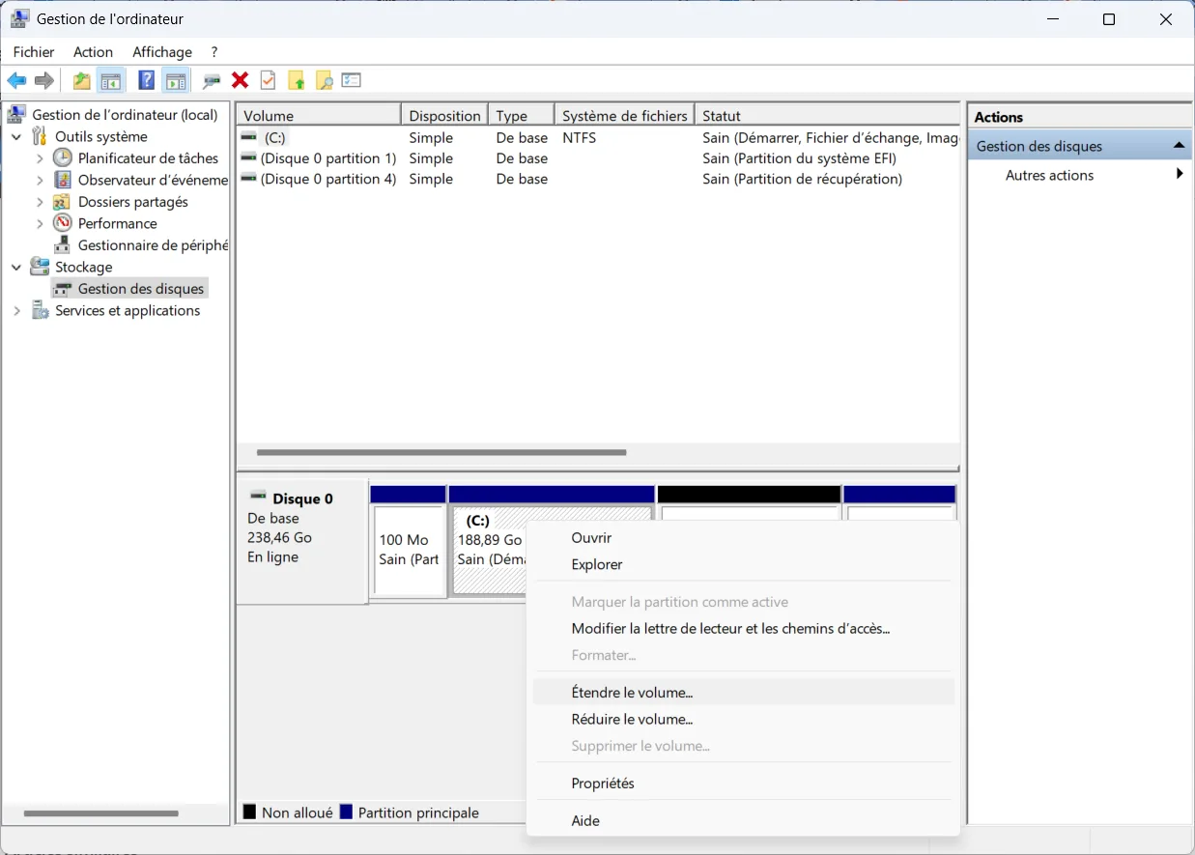Screen dimensions: 1195x855
Task: Choose Propriétés in the context menu
Action: pyautogui.click(x=743, y=783)
